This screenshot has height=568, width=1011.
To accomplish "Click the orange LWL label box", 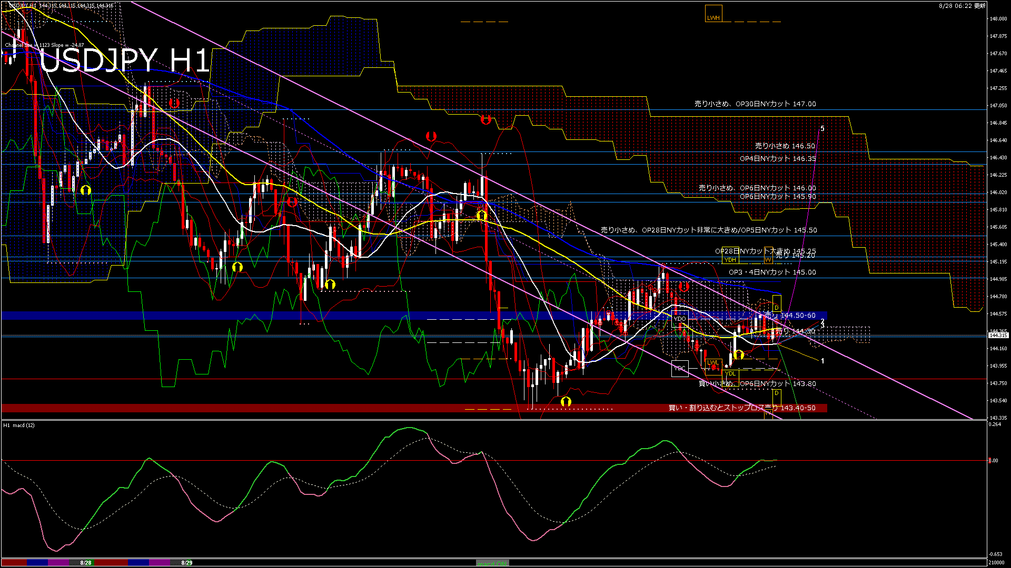I will click(x=713, y=362).
